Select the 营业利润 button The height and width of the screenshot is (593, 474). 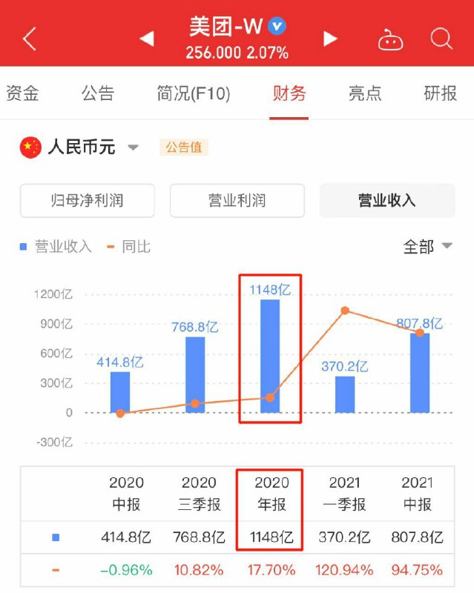tap(237, 200)
